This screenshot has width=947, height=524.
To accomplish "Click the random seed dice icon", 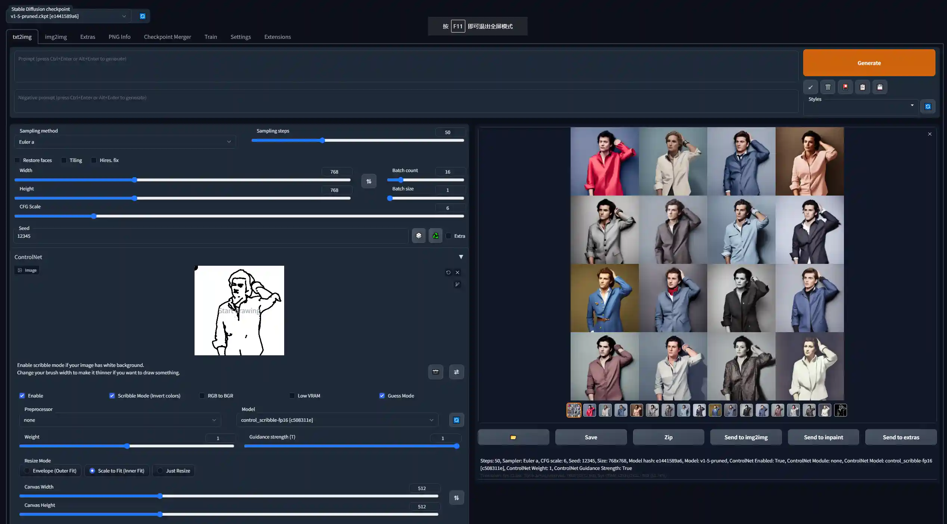I will [419, 236].
